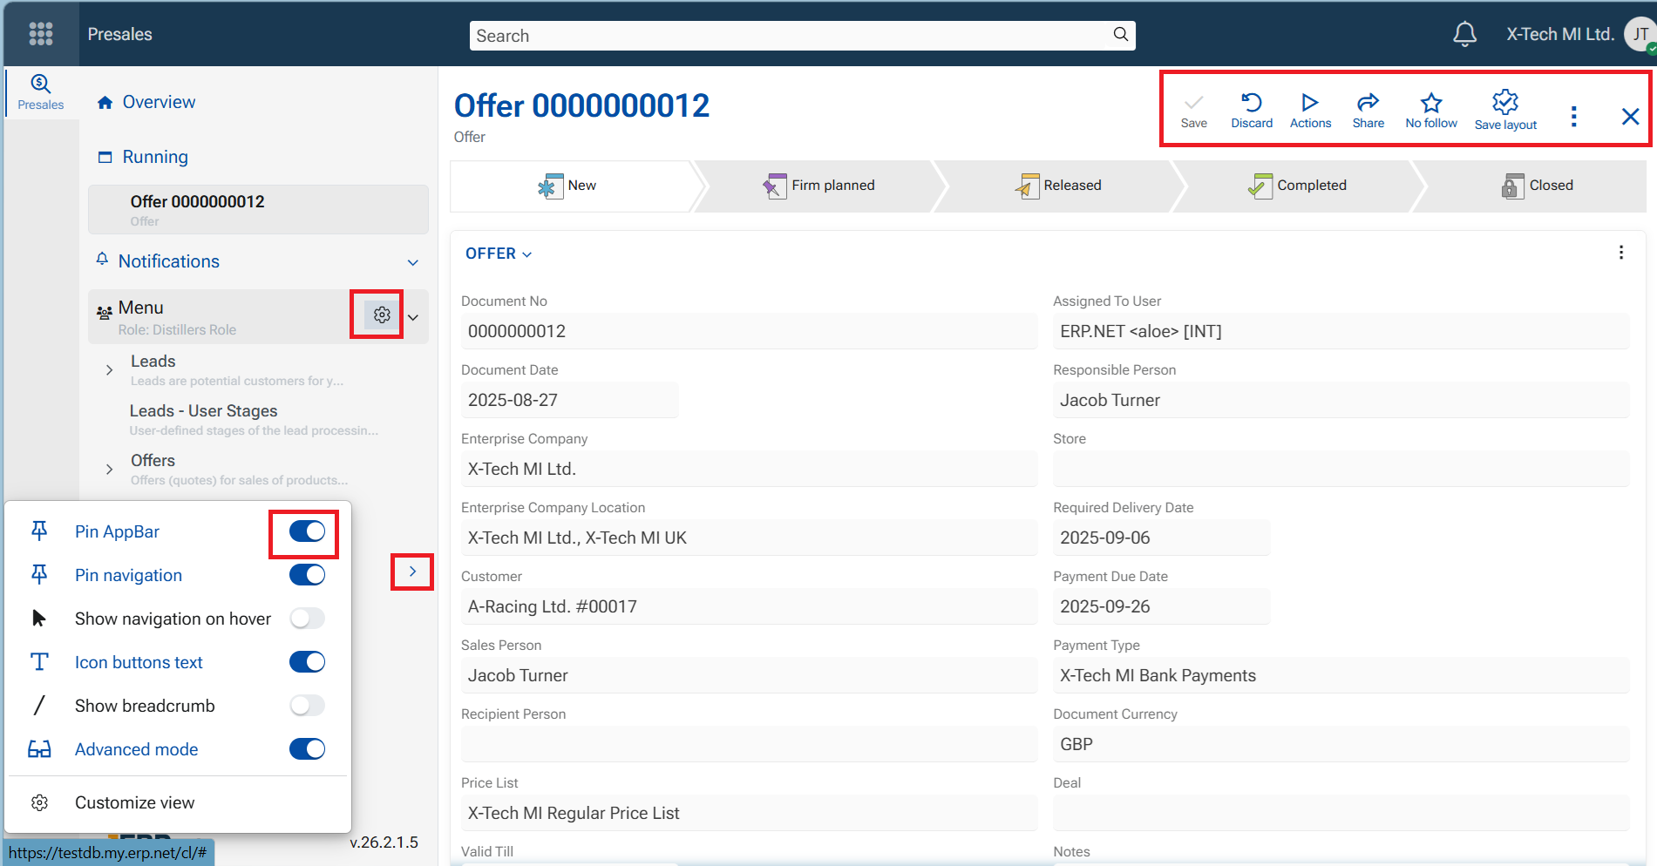This screenshot has width=1657, height=866.
Task: Click the JT user avatar
Action: click(x=1640, y=35)
